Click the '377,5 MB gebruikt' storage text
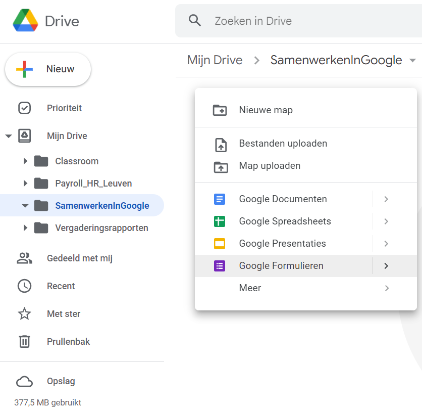The image size is (422, 410). click(x=47, y=403)
